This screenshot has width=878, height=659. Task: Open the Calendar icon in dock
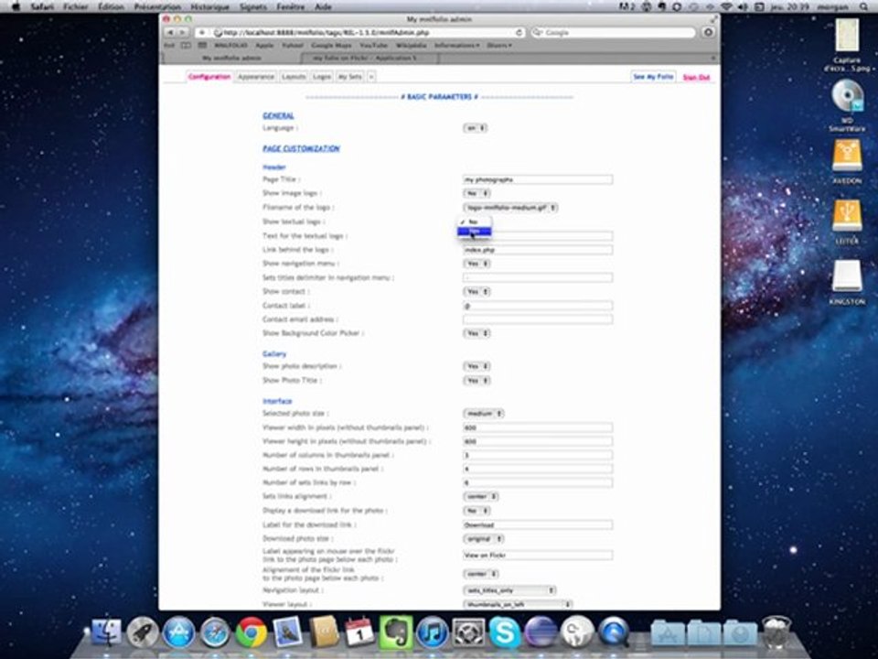coord(359,632)
